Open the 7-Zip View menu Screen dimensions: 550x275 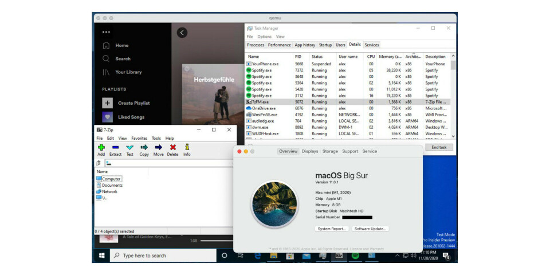point(123,138)
